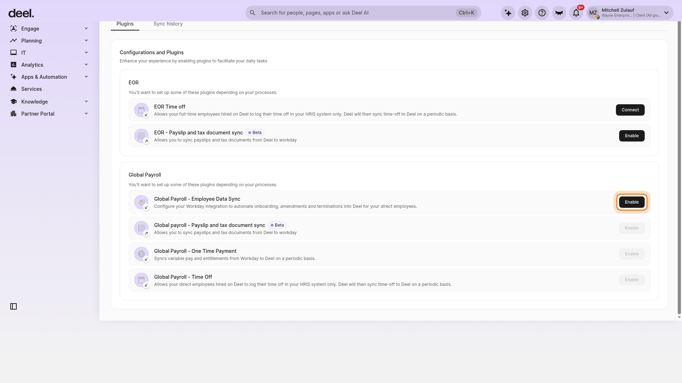This screenshot has height=383, width=682.
Task: Click the Knowledge graduation cap icon
Action: [x=13, y=101]
